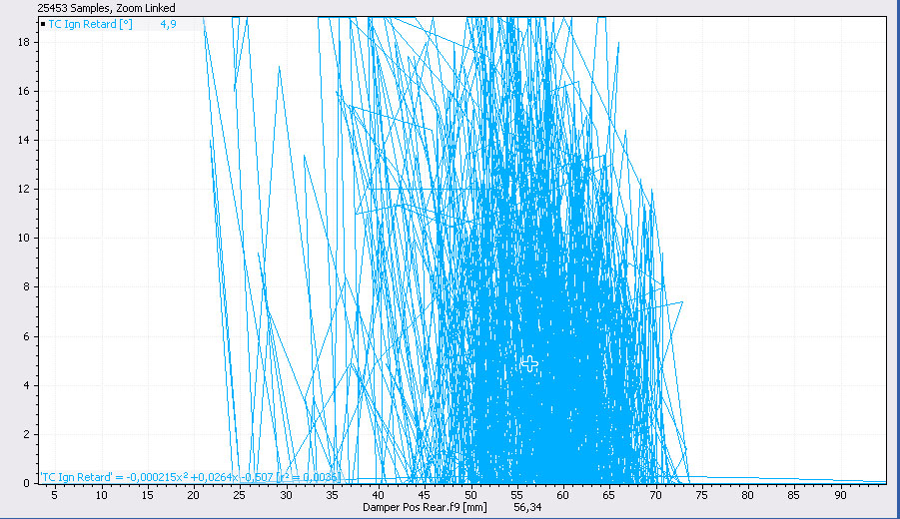Click the 4,9 legend value readout
Screen dimensions: 900x519
click(x=169, y=23)
